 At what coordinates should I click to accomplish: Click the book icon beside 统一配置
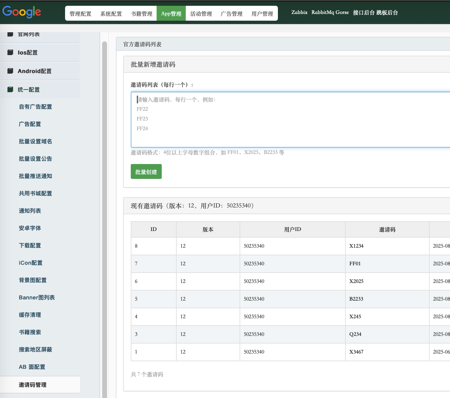point(10,89)
